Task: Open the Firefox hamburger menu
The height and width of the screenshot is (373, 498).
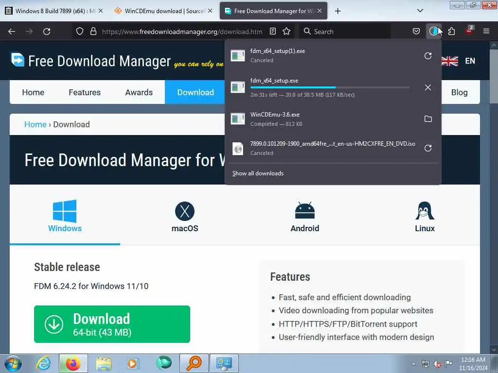Action: coord(486,32)
